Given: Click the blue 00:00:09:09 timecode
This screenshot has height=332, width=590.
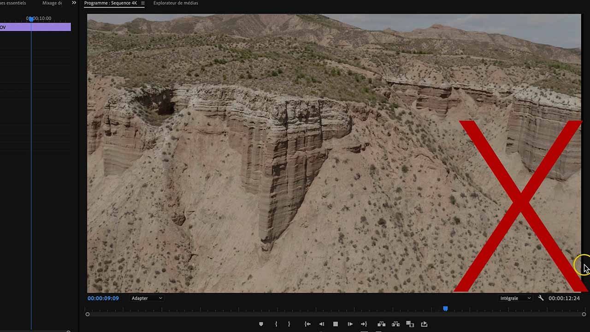Looking at the screenshot, I should 103,298.
